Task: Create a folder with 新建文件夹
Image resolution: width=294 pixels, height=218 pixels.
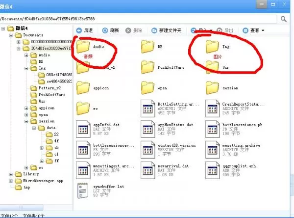Action: pyautogui.click(x=167, y=30)
